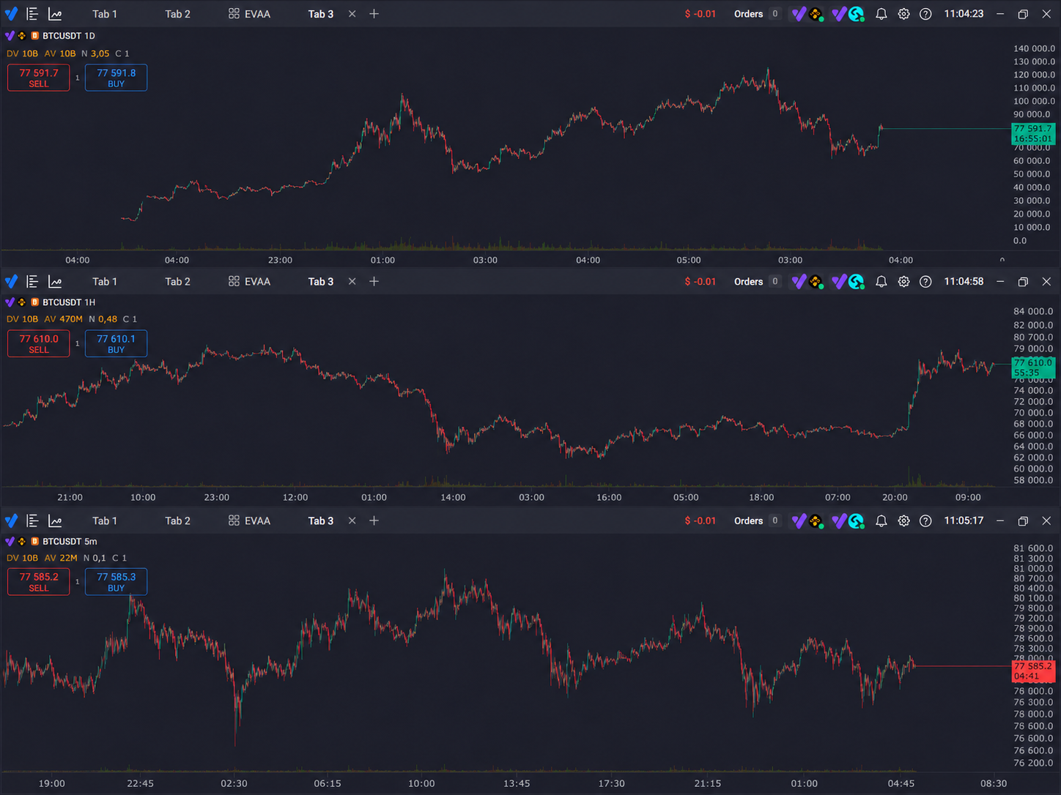Screen dimensions: 1061x795
Task: Switch to Tab 1 in the 1D window
Action: 104,14
